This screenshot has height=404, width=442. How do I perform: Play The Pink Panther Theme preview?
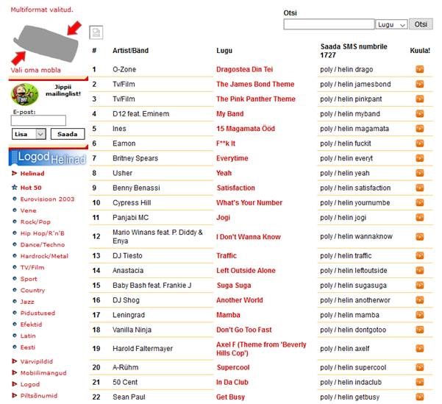[x=419, y=99]
